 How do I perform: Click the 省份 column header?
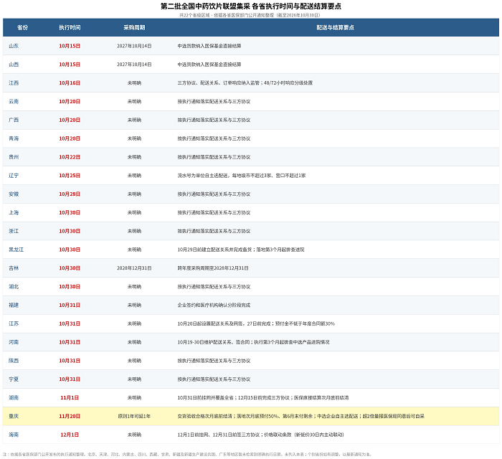coord(22,27)
